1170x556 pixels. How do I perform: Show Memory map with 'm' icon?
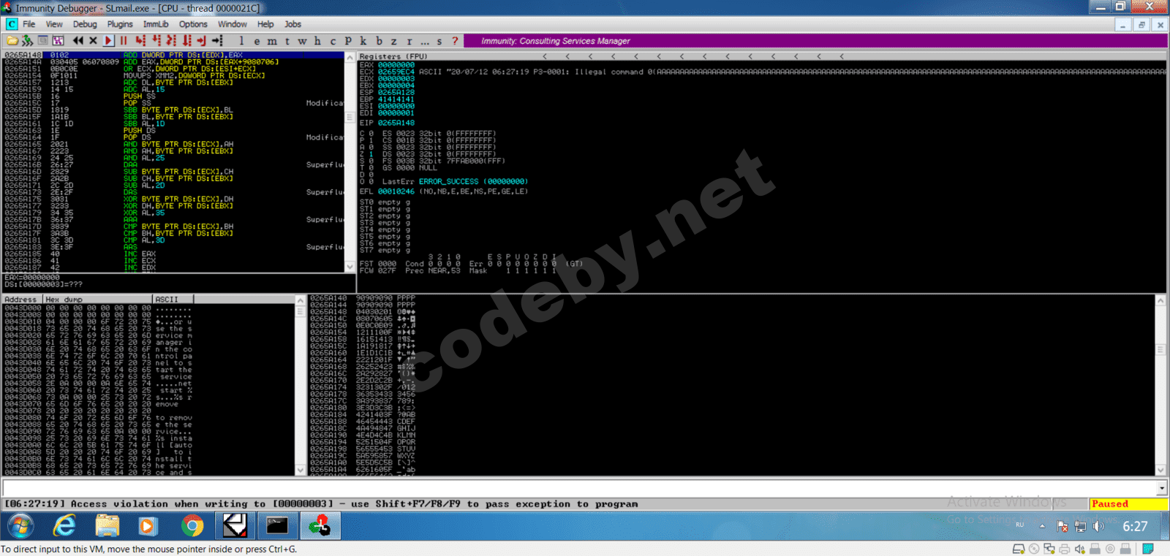[272, 41]
